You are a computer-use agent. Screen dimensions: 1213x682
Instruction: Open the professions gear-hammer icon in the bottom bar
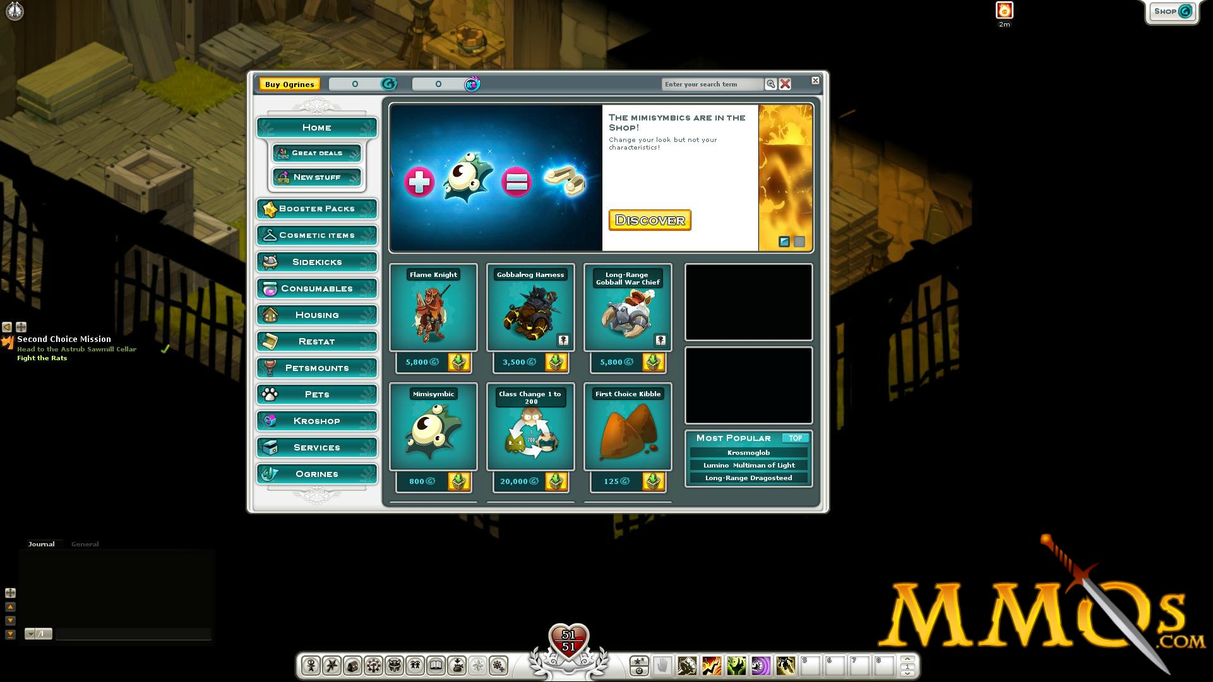click(373, 665)
